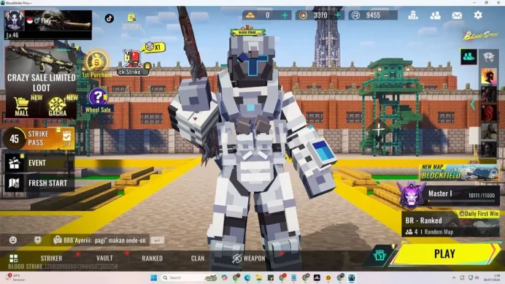Start a match with the PLAY button
505x284 pixels.
click(x=444, y=253)
